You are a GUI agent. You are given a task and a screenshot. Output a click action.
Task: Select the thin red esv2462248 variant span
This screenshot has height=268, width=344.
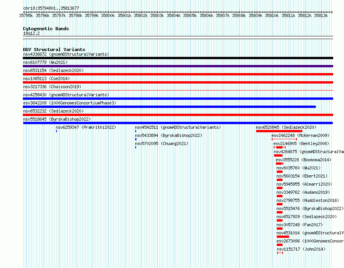pyautogui.click(x=284, y=139)
